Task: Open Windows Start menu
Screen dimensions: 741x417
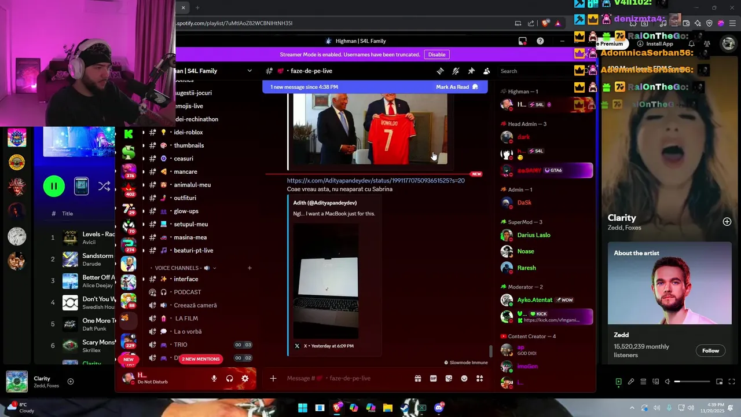Action: pos(303,408)
